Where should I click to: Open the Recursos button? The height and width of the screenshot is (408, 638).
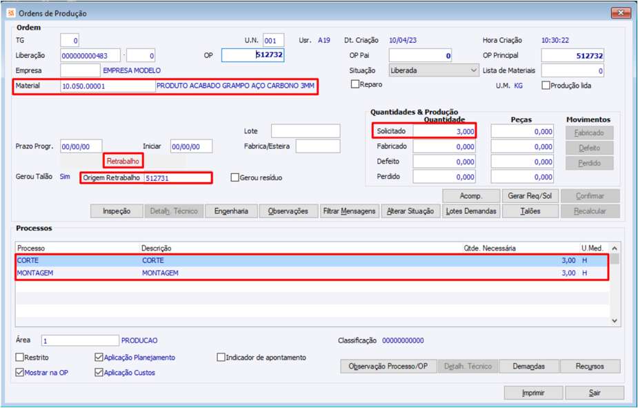coord(590,366)
